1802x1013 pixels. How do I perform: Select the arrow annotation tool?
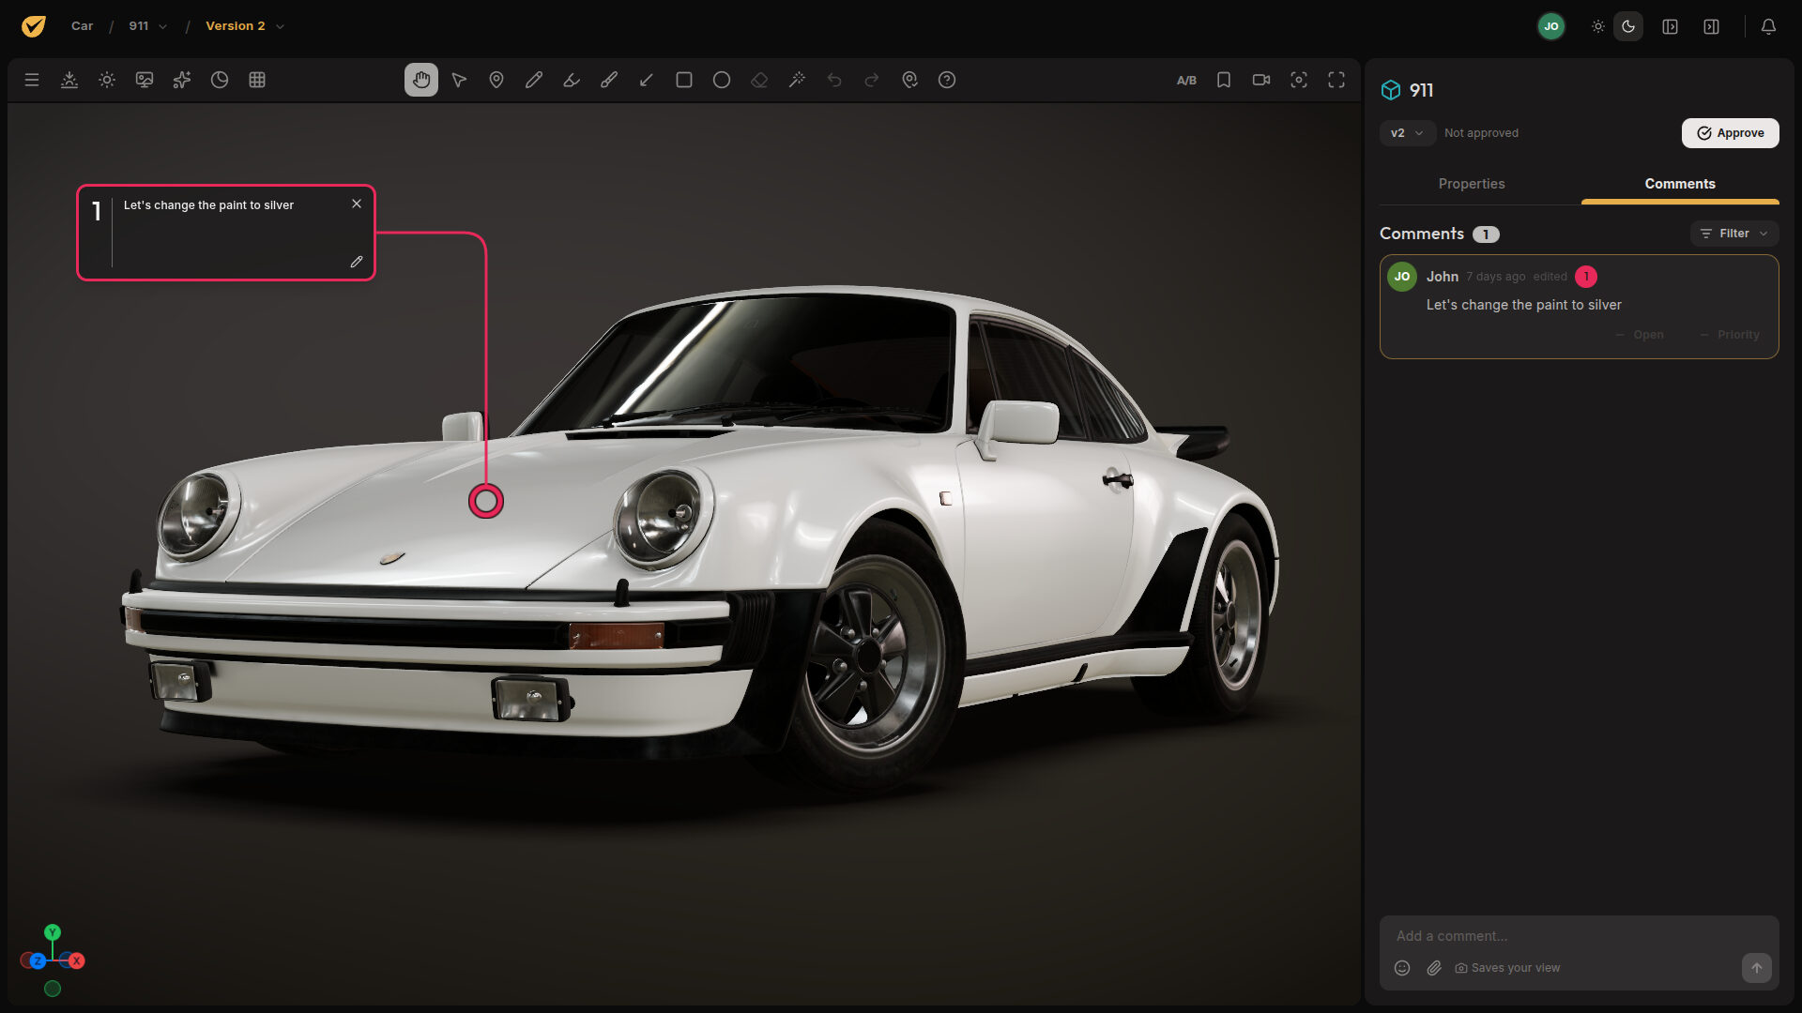pyautogui.click(x=647, y=80)
